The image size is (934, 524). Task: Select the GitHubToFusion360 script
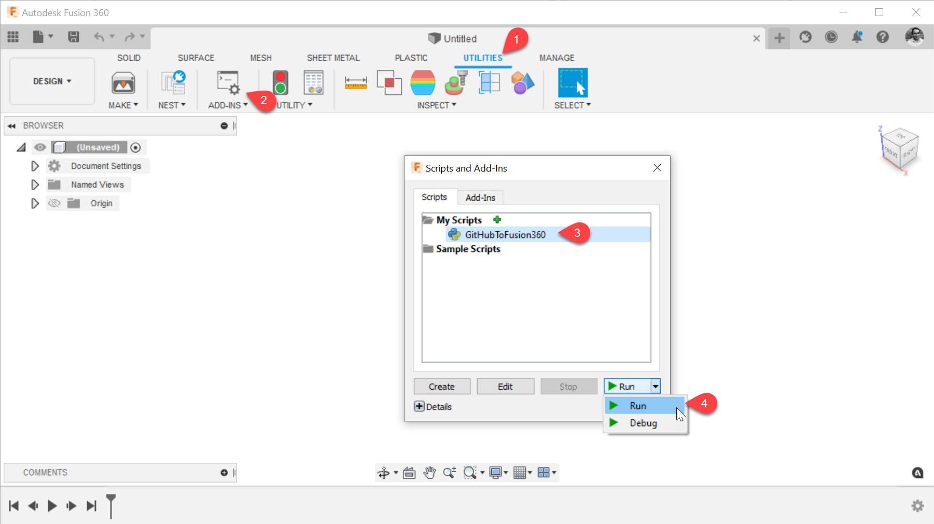[548, 235]
